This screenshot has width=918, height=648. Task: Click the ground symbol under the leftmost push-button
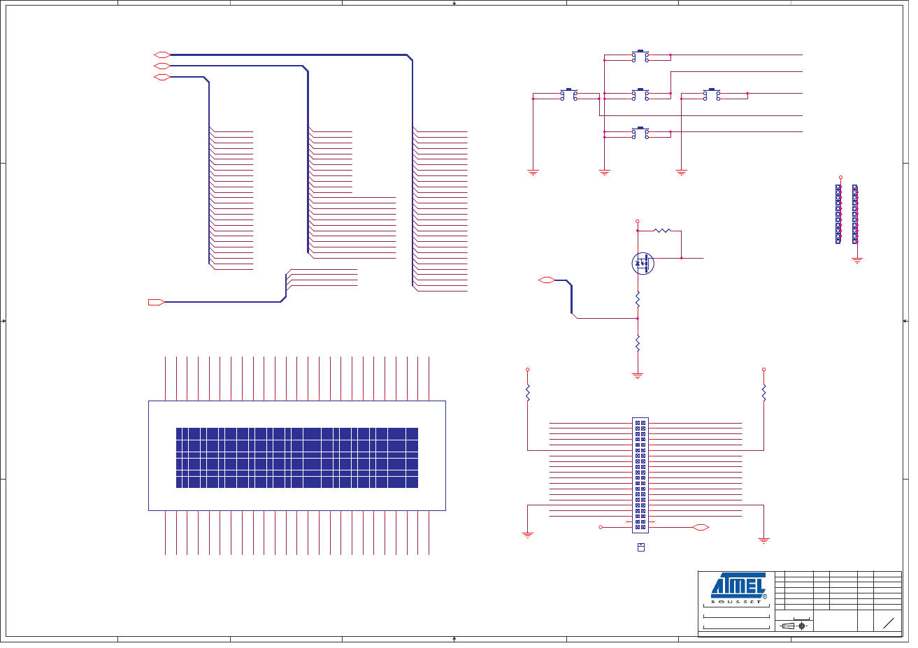pyautogui.click(x=533, y=172)
